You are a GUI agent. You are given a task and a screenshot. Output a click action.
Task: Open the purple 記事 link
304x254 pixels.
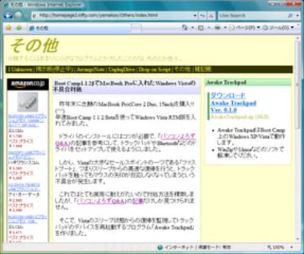pos(138,201)
